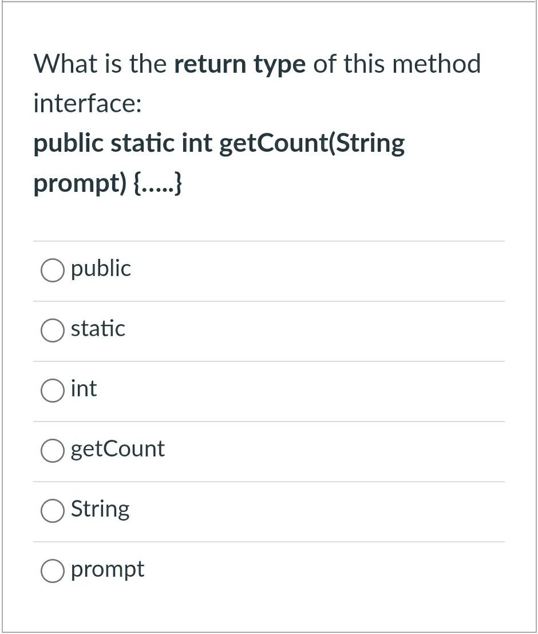The image size is (538, 634).
Task: Click the 'String' answer label
Action: 100,509
